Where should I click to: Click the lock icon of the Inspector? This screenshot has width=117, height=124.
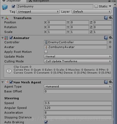(110, 1)
